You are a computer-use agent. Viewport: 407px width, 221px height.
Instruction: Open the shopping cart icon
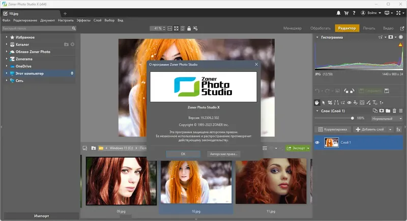[346, 13]
